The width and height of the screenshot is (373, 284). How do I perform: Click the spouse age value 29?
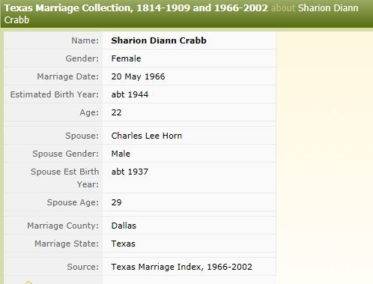click(x=116, y=202)
